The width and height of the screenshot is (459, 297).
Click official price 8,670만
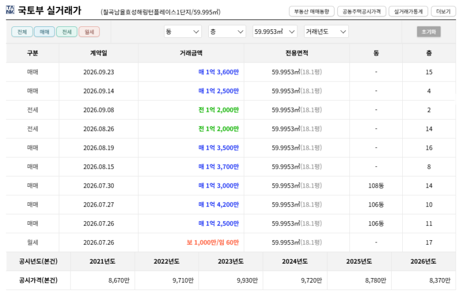(x=119, y=280)
